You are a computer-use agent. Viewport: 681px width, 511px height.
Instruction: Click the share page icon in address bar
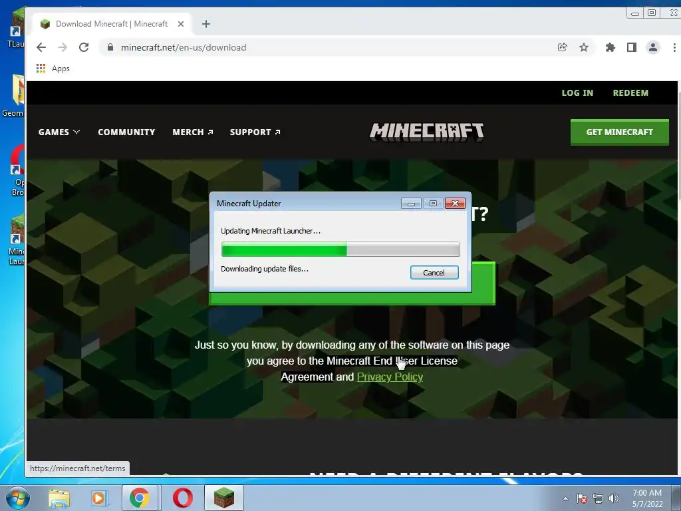(563, 47)
